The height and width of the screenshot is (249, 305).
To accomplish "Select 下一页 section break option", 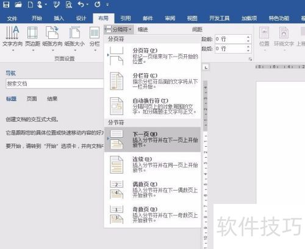I will 152,139.
